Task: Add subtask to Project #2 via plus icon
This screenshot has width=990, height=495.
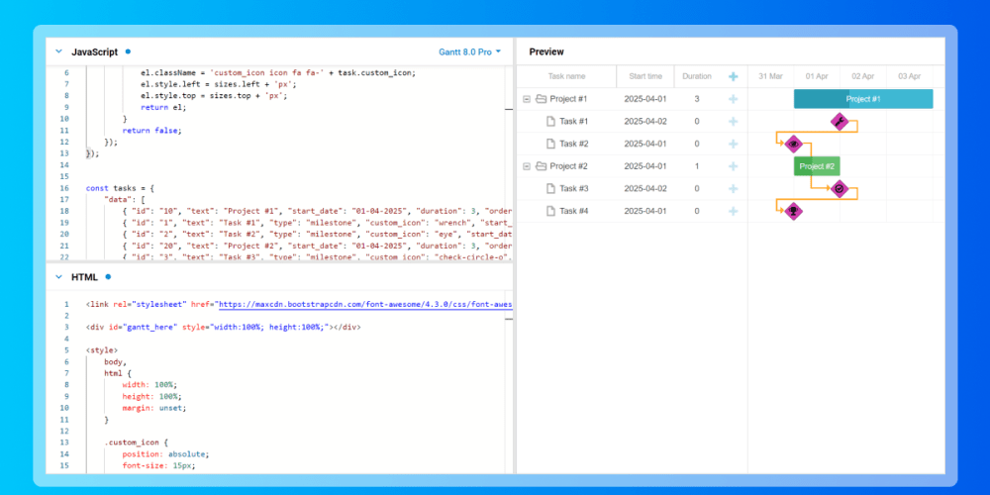Action: tap(733, 166)
